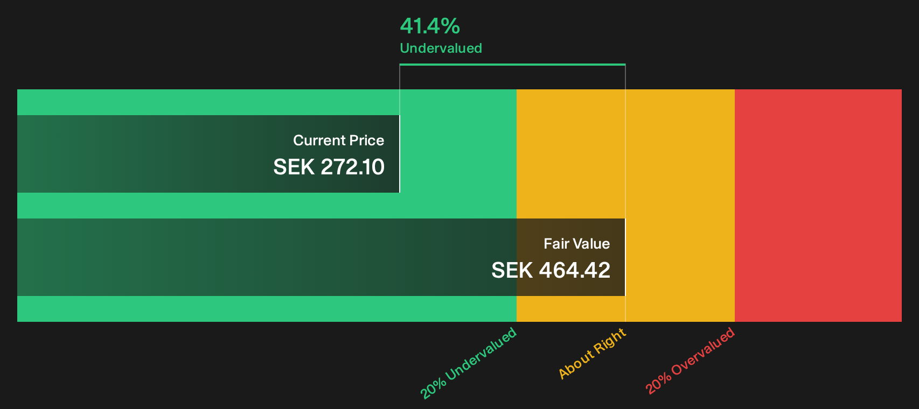The width and height of the screenshot is (919, 409).
Task: Click the 20% Overvalued axis label
Action: coord(690,361)
